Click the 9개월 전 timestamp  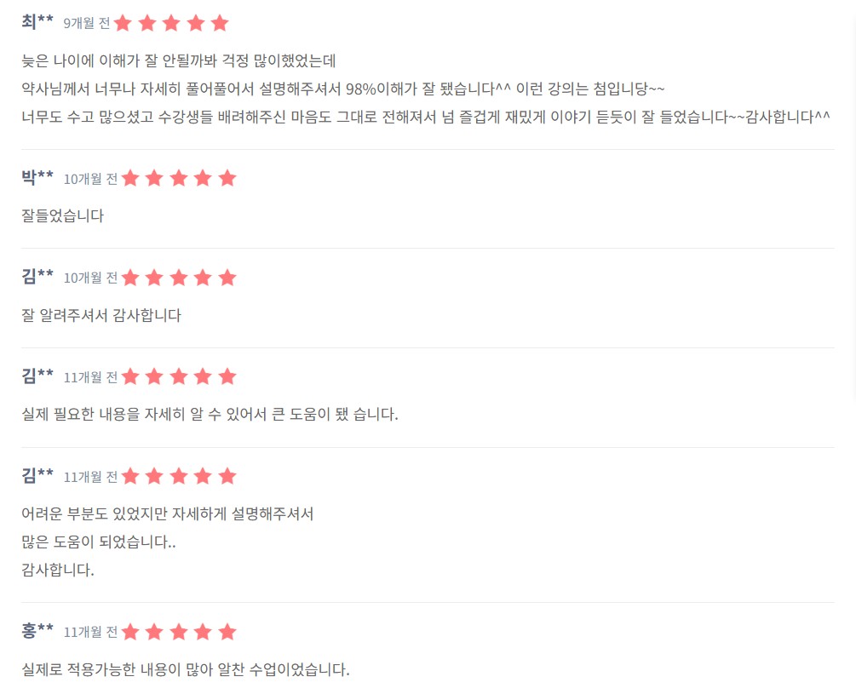pos(87,24)
